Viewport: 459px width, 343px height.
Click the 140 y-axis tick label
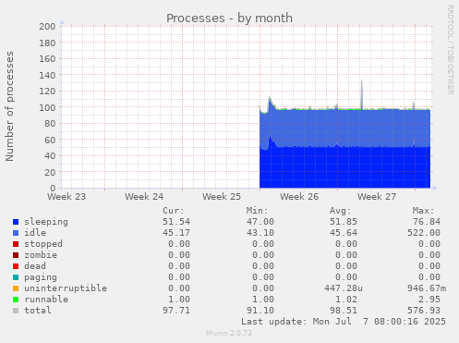coord(47,75)
